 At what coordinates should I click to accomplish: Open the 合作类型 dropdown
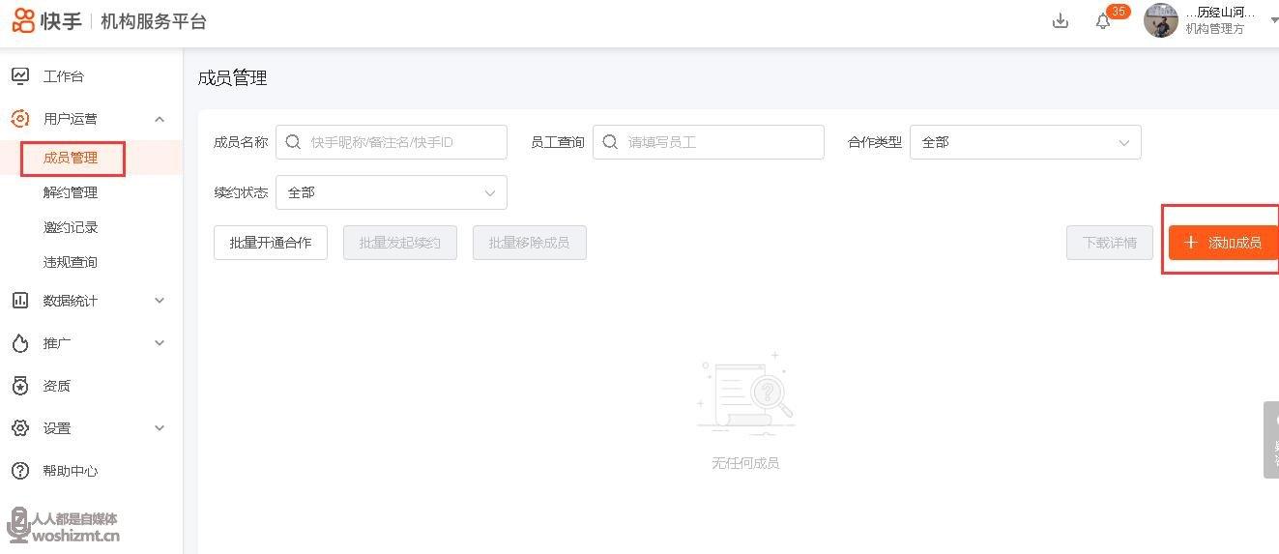(1025, 142)
